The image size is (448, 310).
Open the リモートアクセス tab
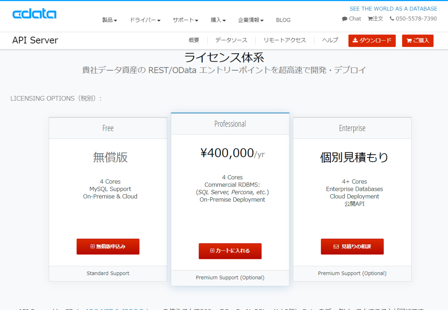[285, 40]
